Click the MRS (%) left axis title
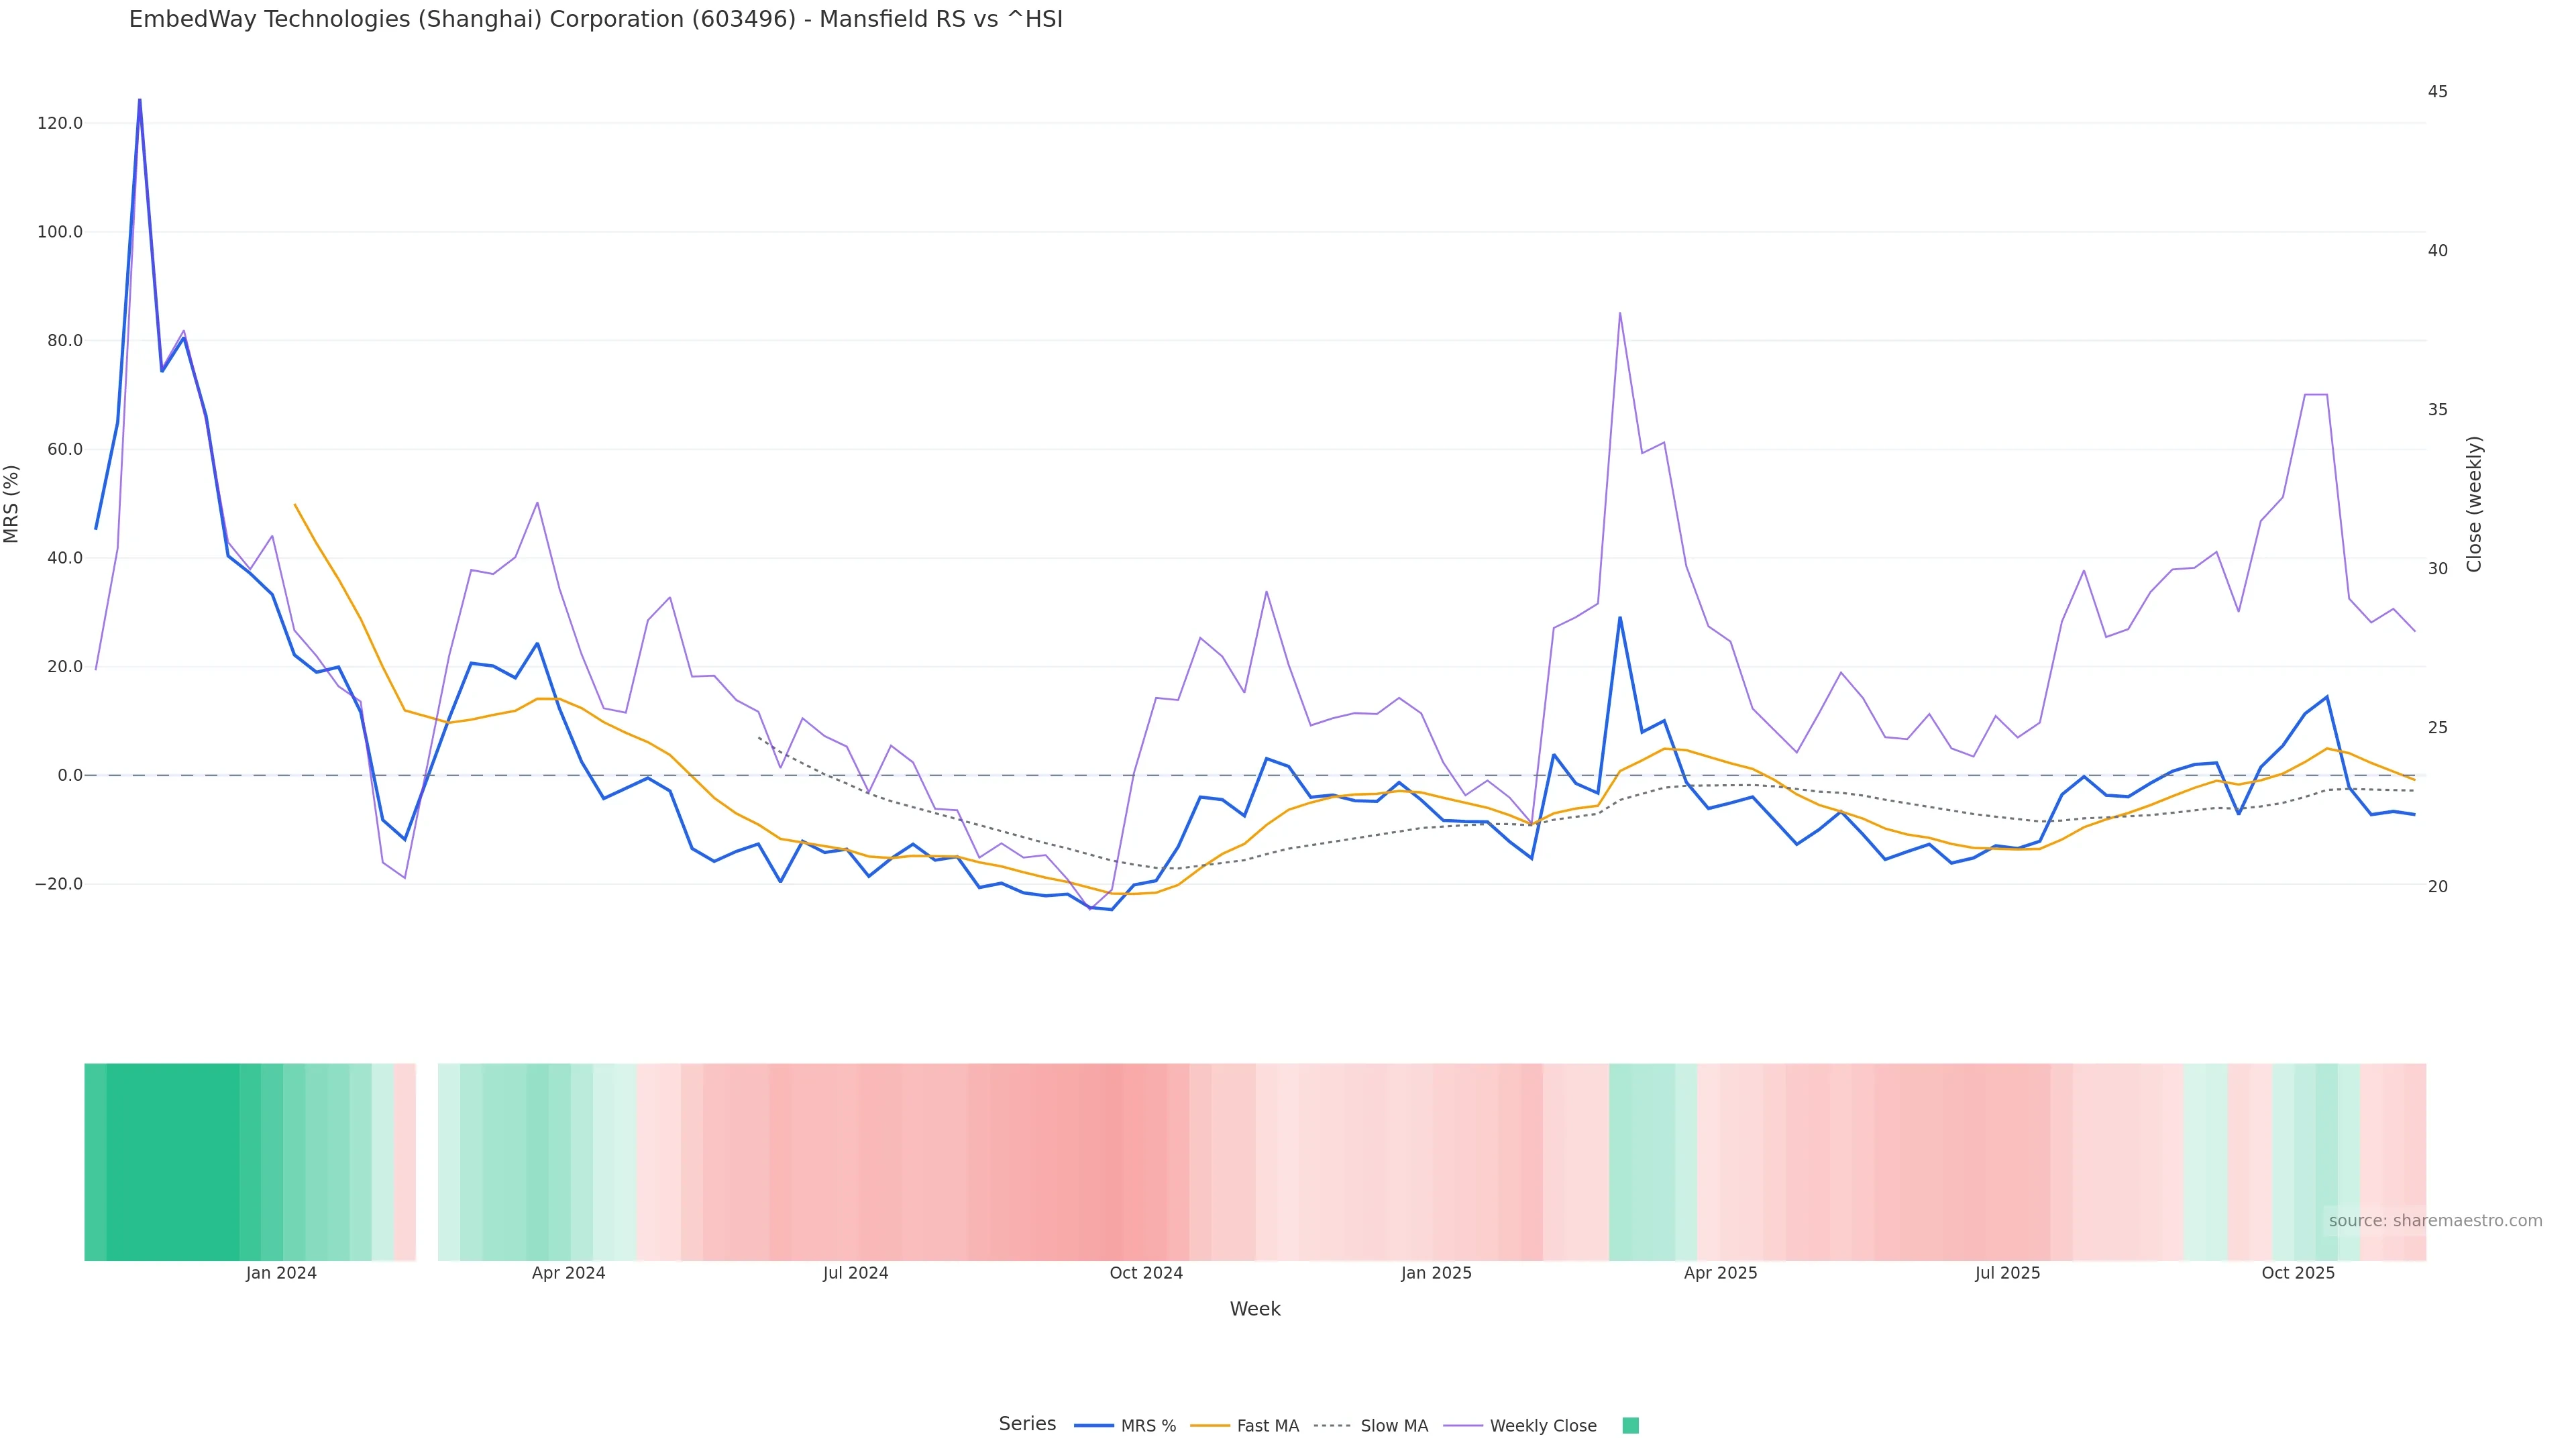The width and height of the screenshot is (2576, 1449). 12,504
